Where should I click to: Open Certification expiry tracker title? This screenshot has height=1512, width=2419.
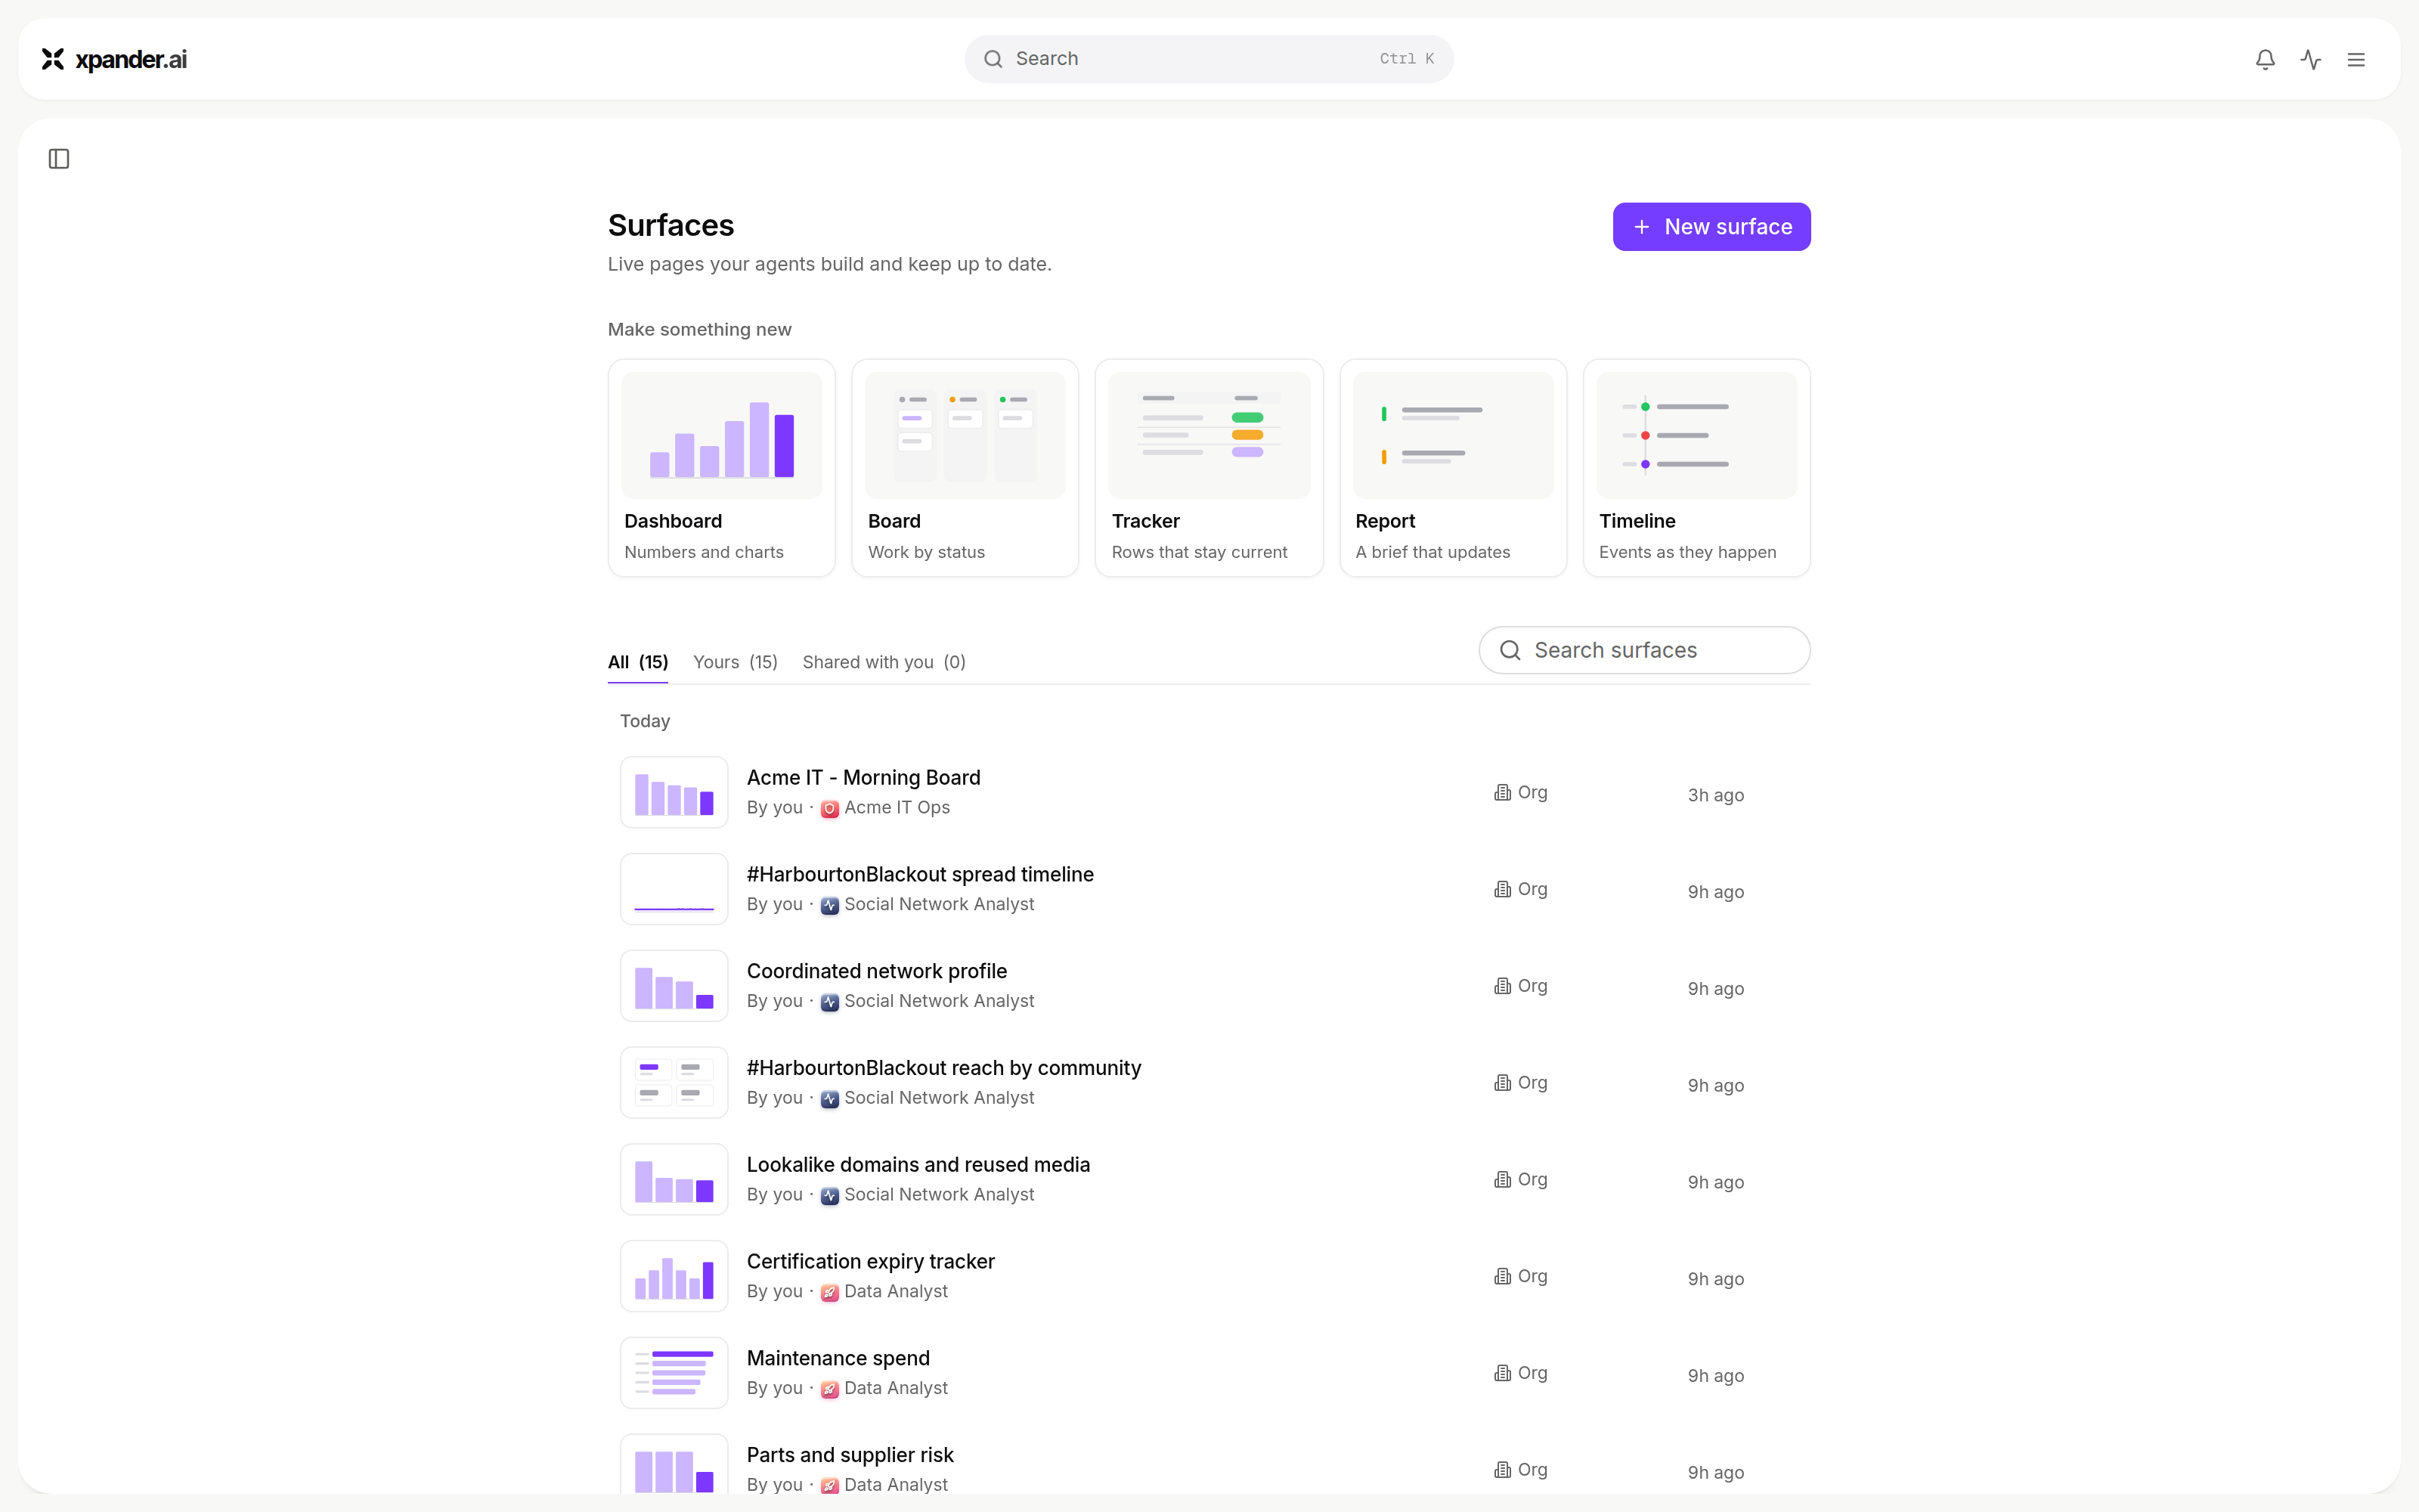pyautogui.click(x=871, y=1262)
